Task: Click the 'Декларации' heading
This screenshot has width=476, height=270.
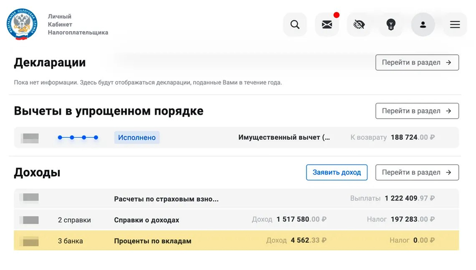Action: (50, 63)
